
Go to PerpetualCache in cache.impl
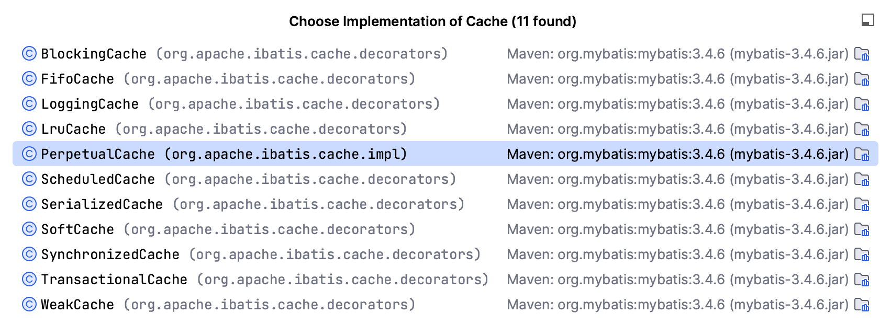(x=98, y=155)
